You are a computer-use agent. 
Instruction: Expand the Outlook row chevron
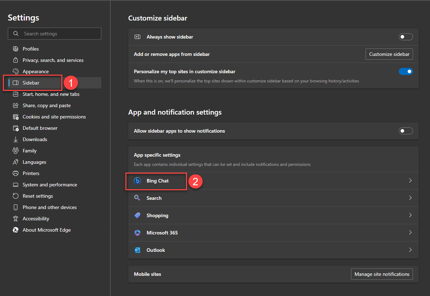[x=410, y=250]
